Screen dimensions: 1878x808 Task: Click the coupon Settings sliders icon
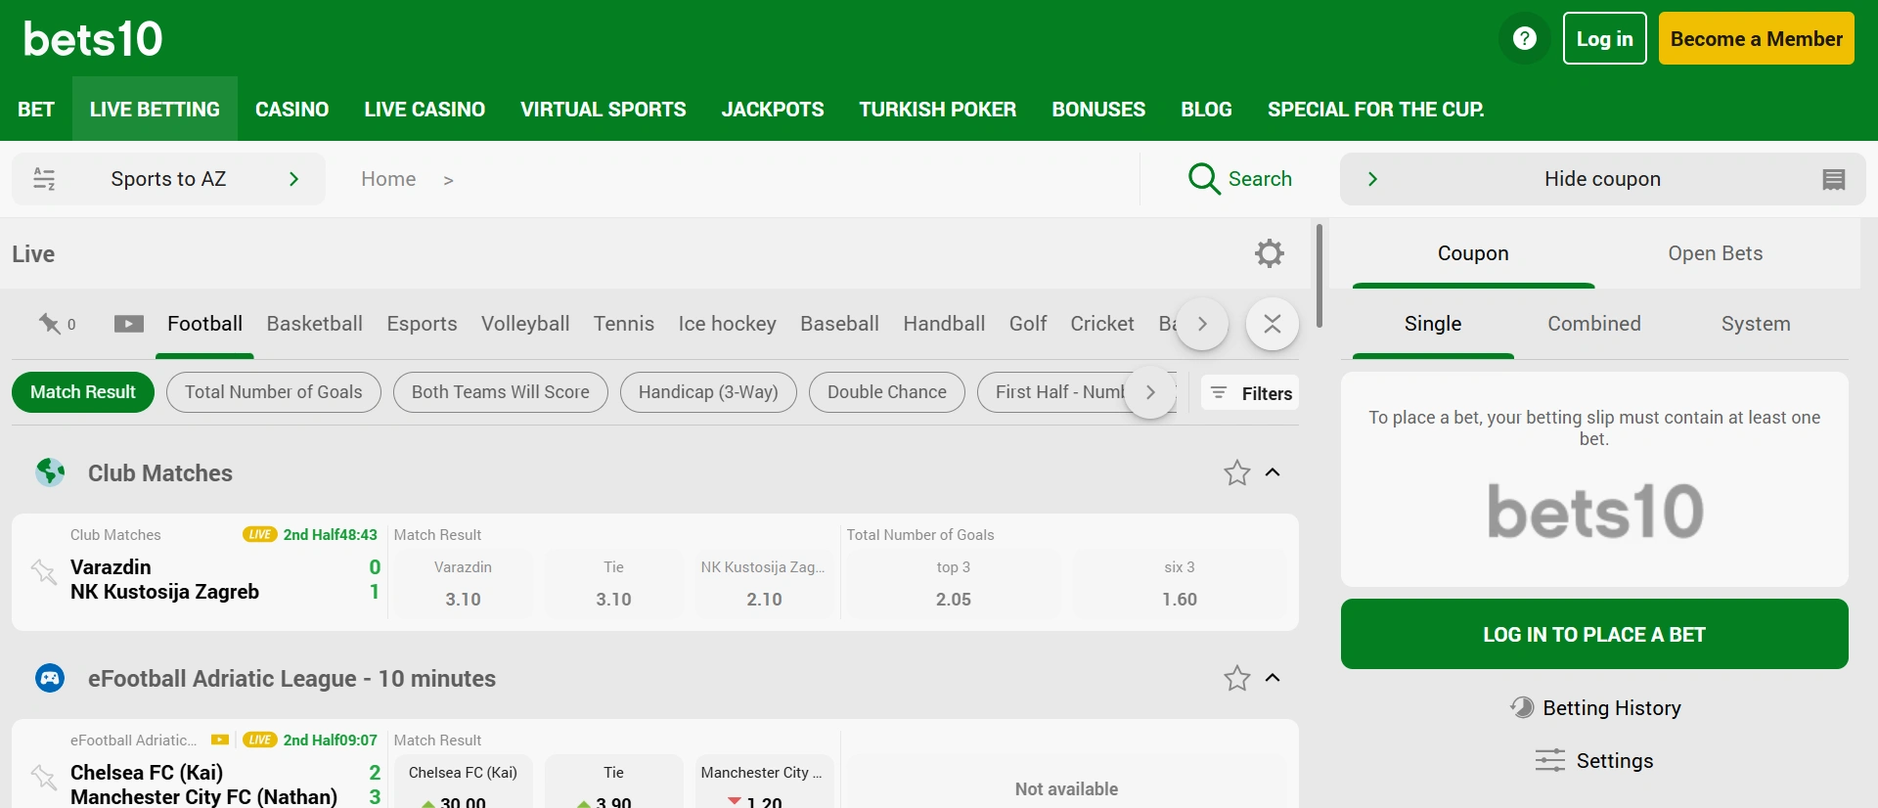pos(1550,760)
